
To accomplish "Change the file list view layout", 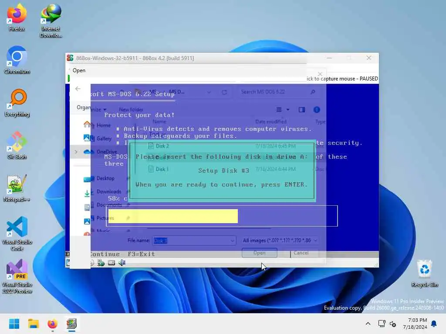I will (x=279, y=110).
